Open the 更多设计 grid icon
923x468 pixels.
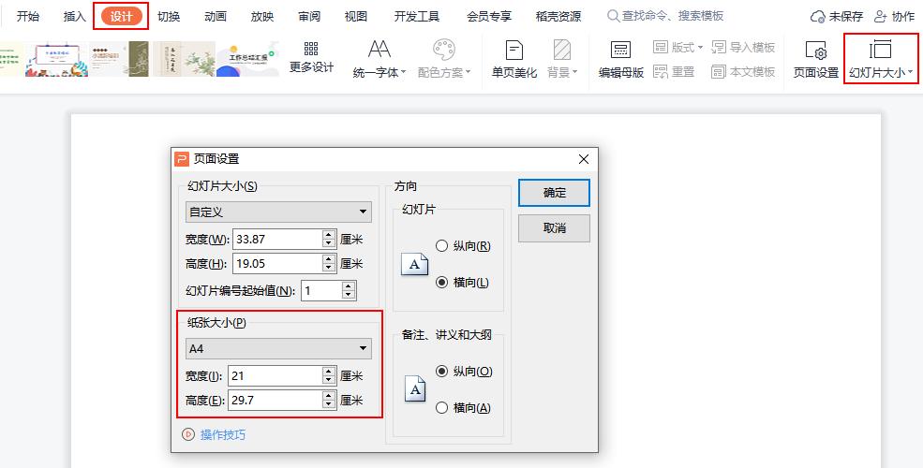click(311, 49)
